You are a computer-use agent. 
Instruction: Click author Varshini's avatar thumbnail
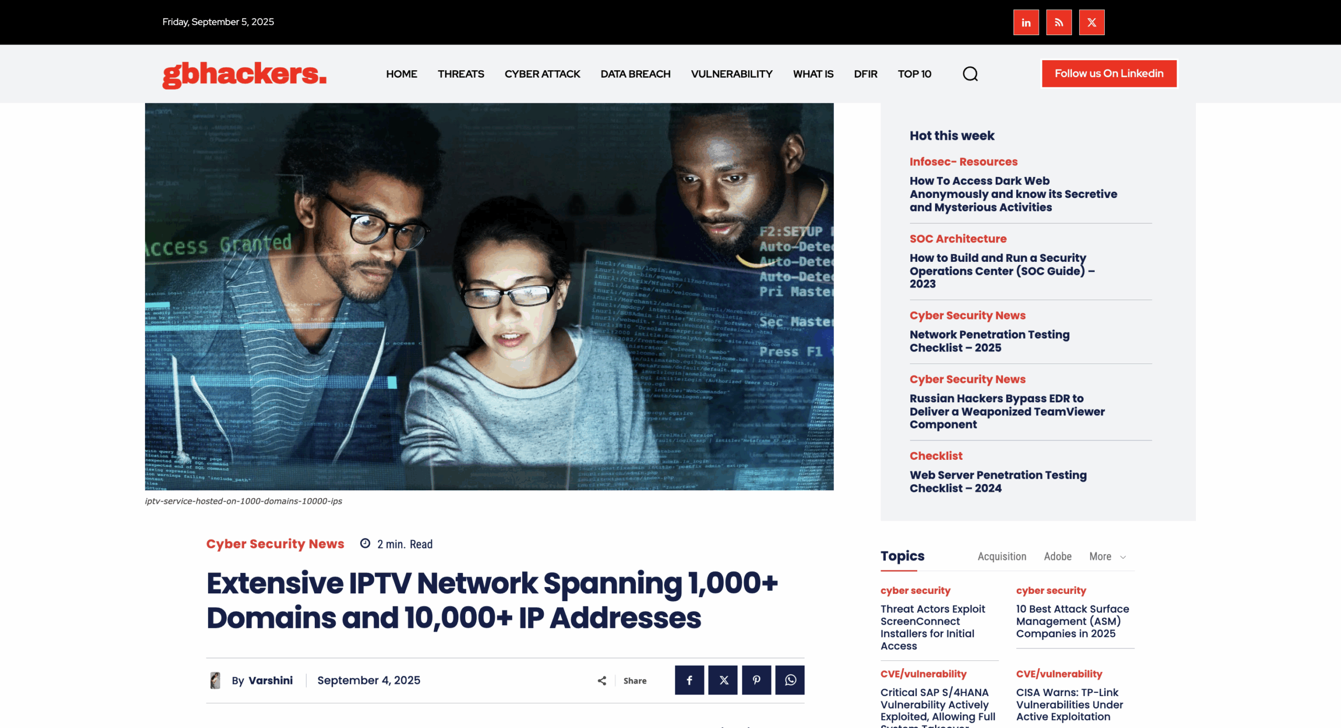pyautogui.click(x=215, y=680)
